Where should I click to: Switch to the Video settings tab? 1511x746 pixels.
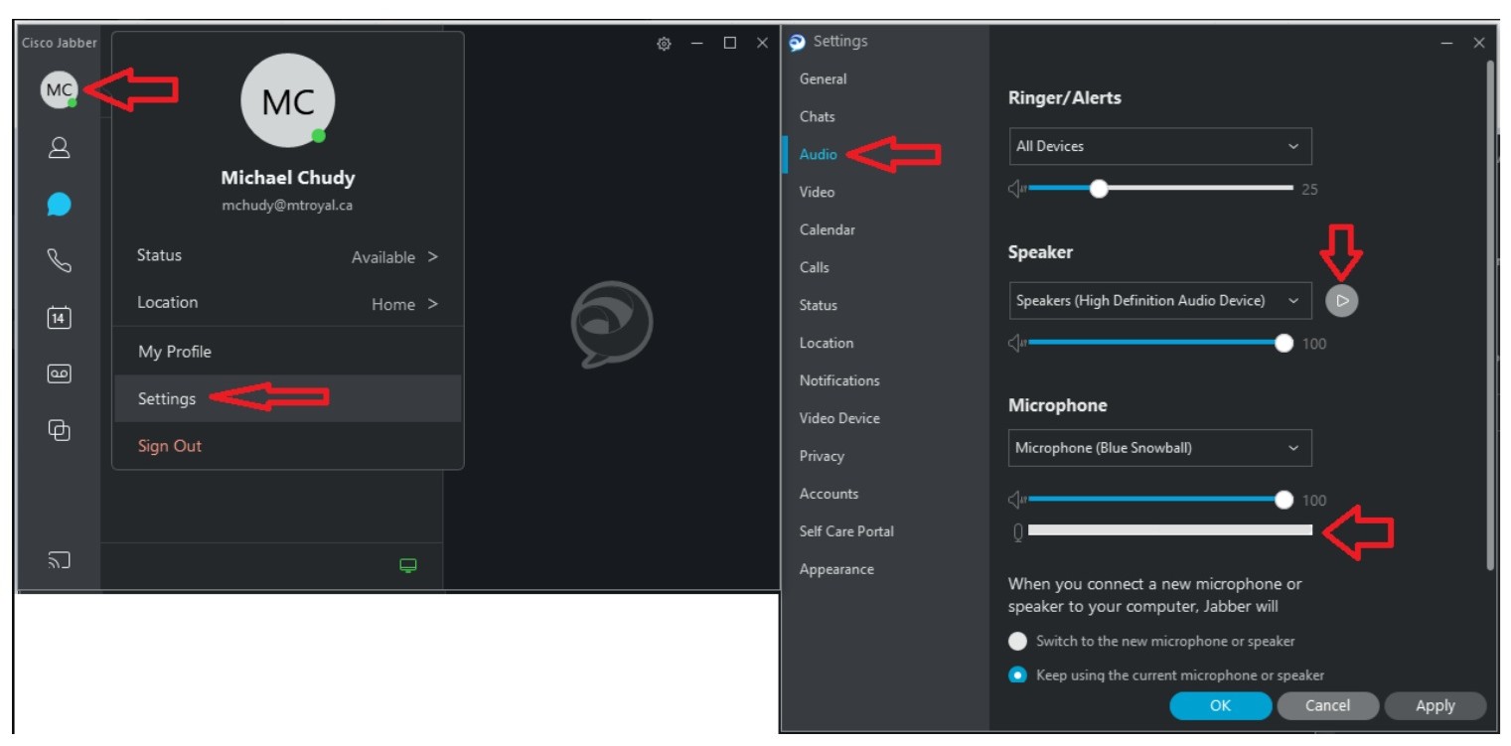(x=817, y=192)
